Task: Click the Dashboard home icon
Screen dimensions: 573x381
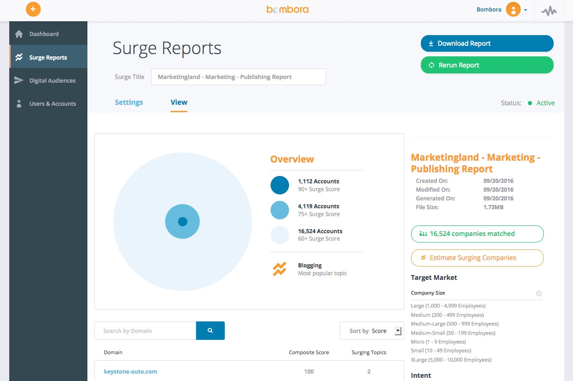Action: [19, 34]
